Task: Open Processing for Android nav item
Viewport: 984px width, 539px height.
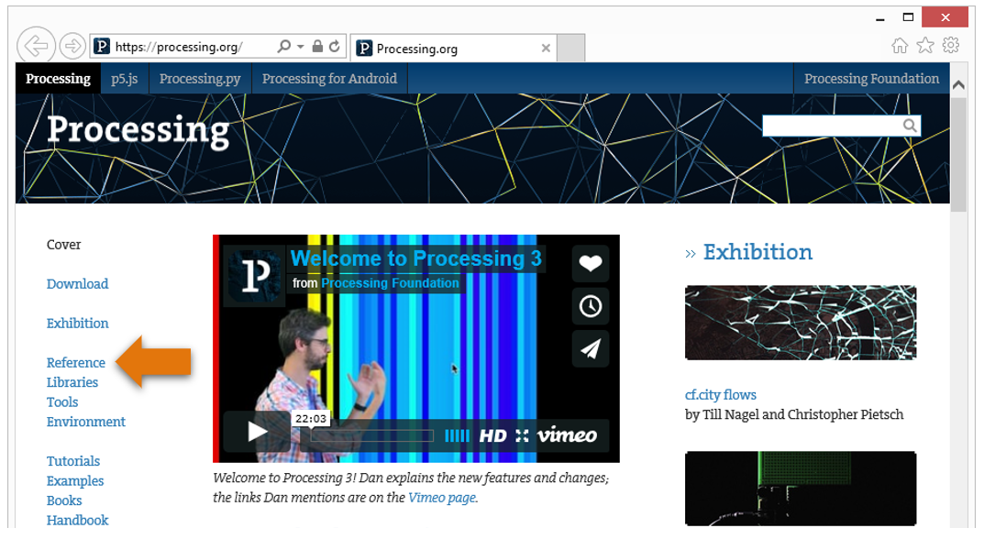Action: (329, 79)
